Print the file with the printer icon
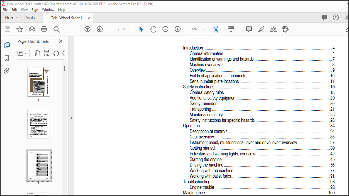Screen dimensions: 349x196 click(x=44, y=29)
